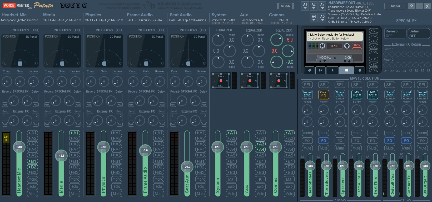
Task: Click the mono button on A3 Speakers bus
Action: click(x=340, y=133)
